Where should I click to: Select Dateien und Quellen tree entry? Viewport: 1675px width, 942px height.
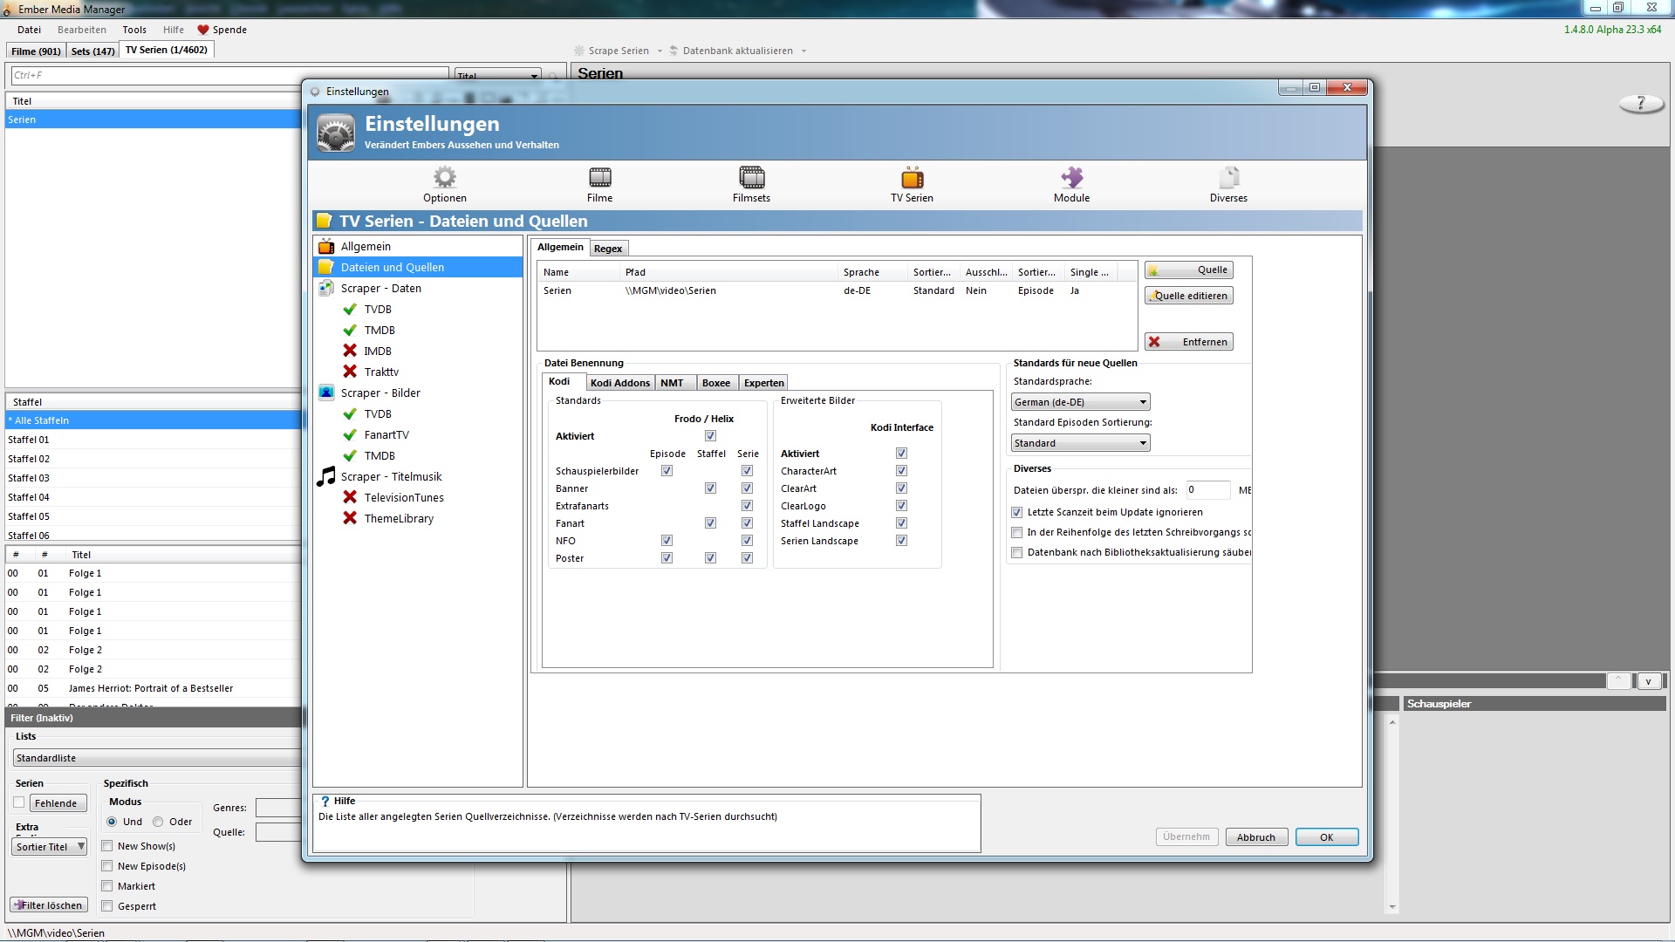418,268
